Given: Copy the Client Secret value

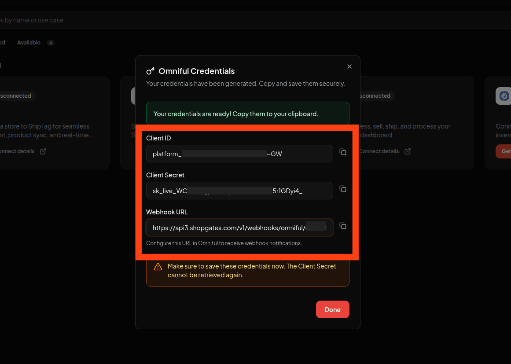Looking at the screenshot, I should tap(343, 189).
